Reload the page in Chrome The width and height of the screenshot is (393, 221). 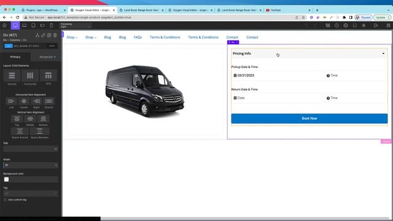18,17
